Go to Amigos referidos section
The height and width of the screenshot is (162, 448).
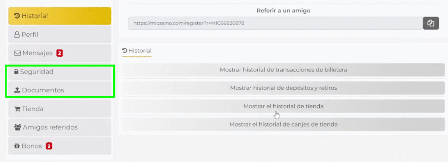click(x=59, y=127)
